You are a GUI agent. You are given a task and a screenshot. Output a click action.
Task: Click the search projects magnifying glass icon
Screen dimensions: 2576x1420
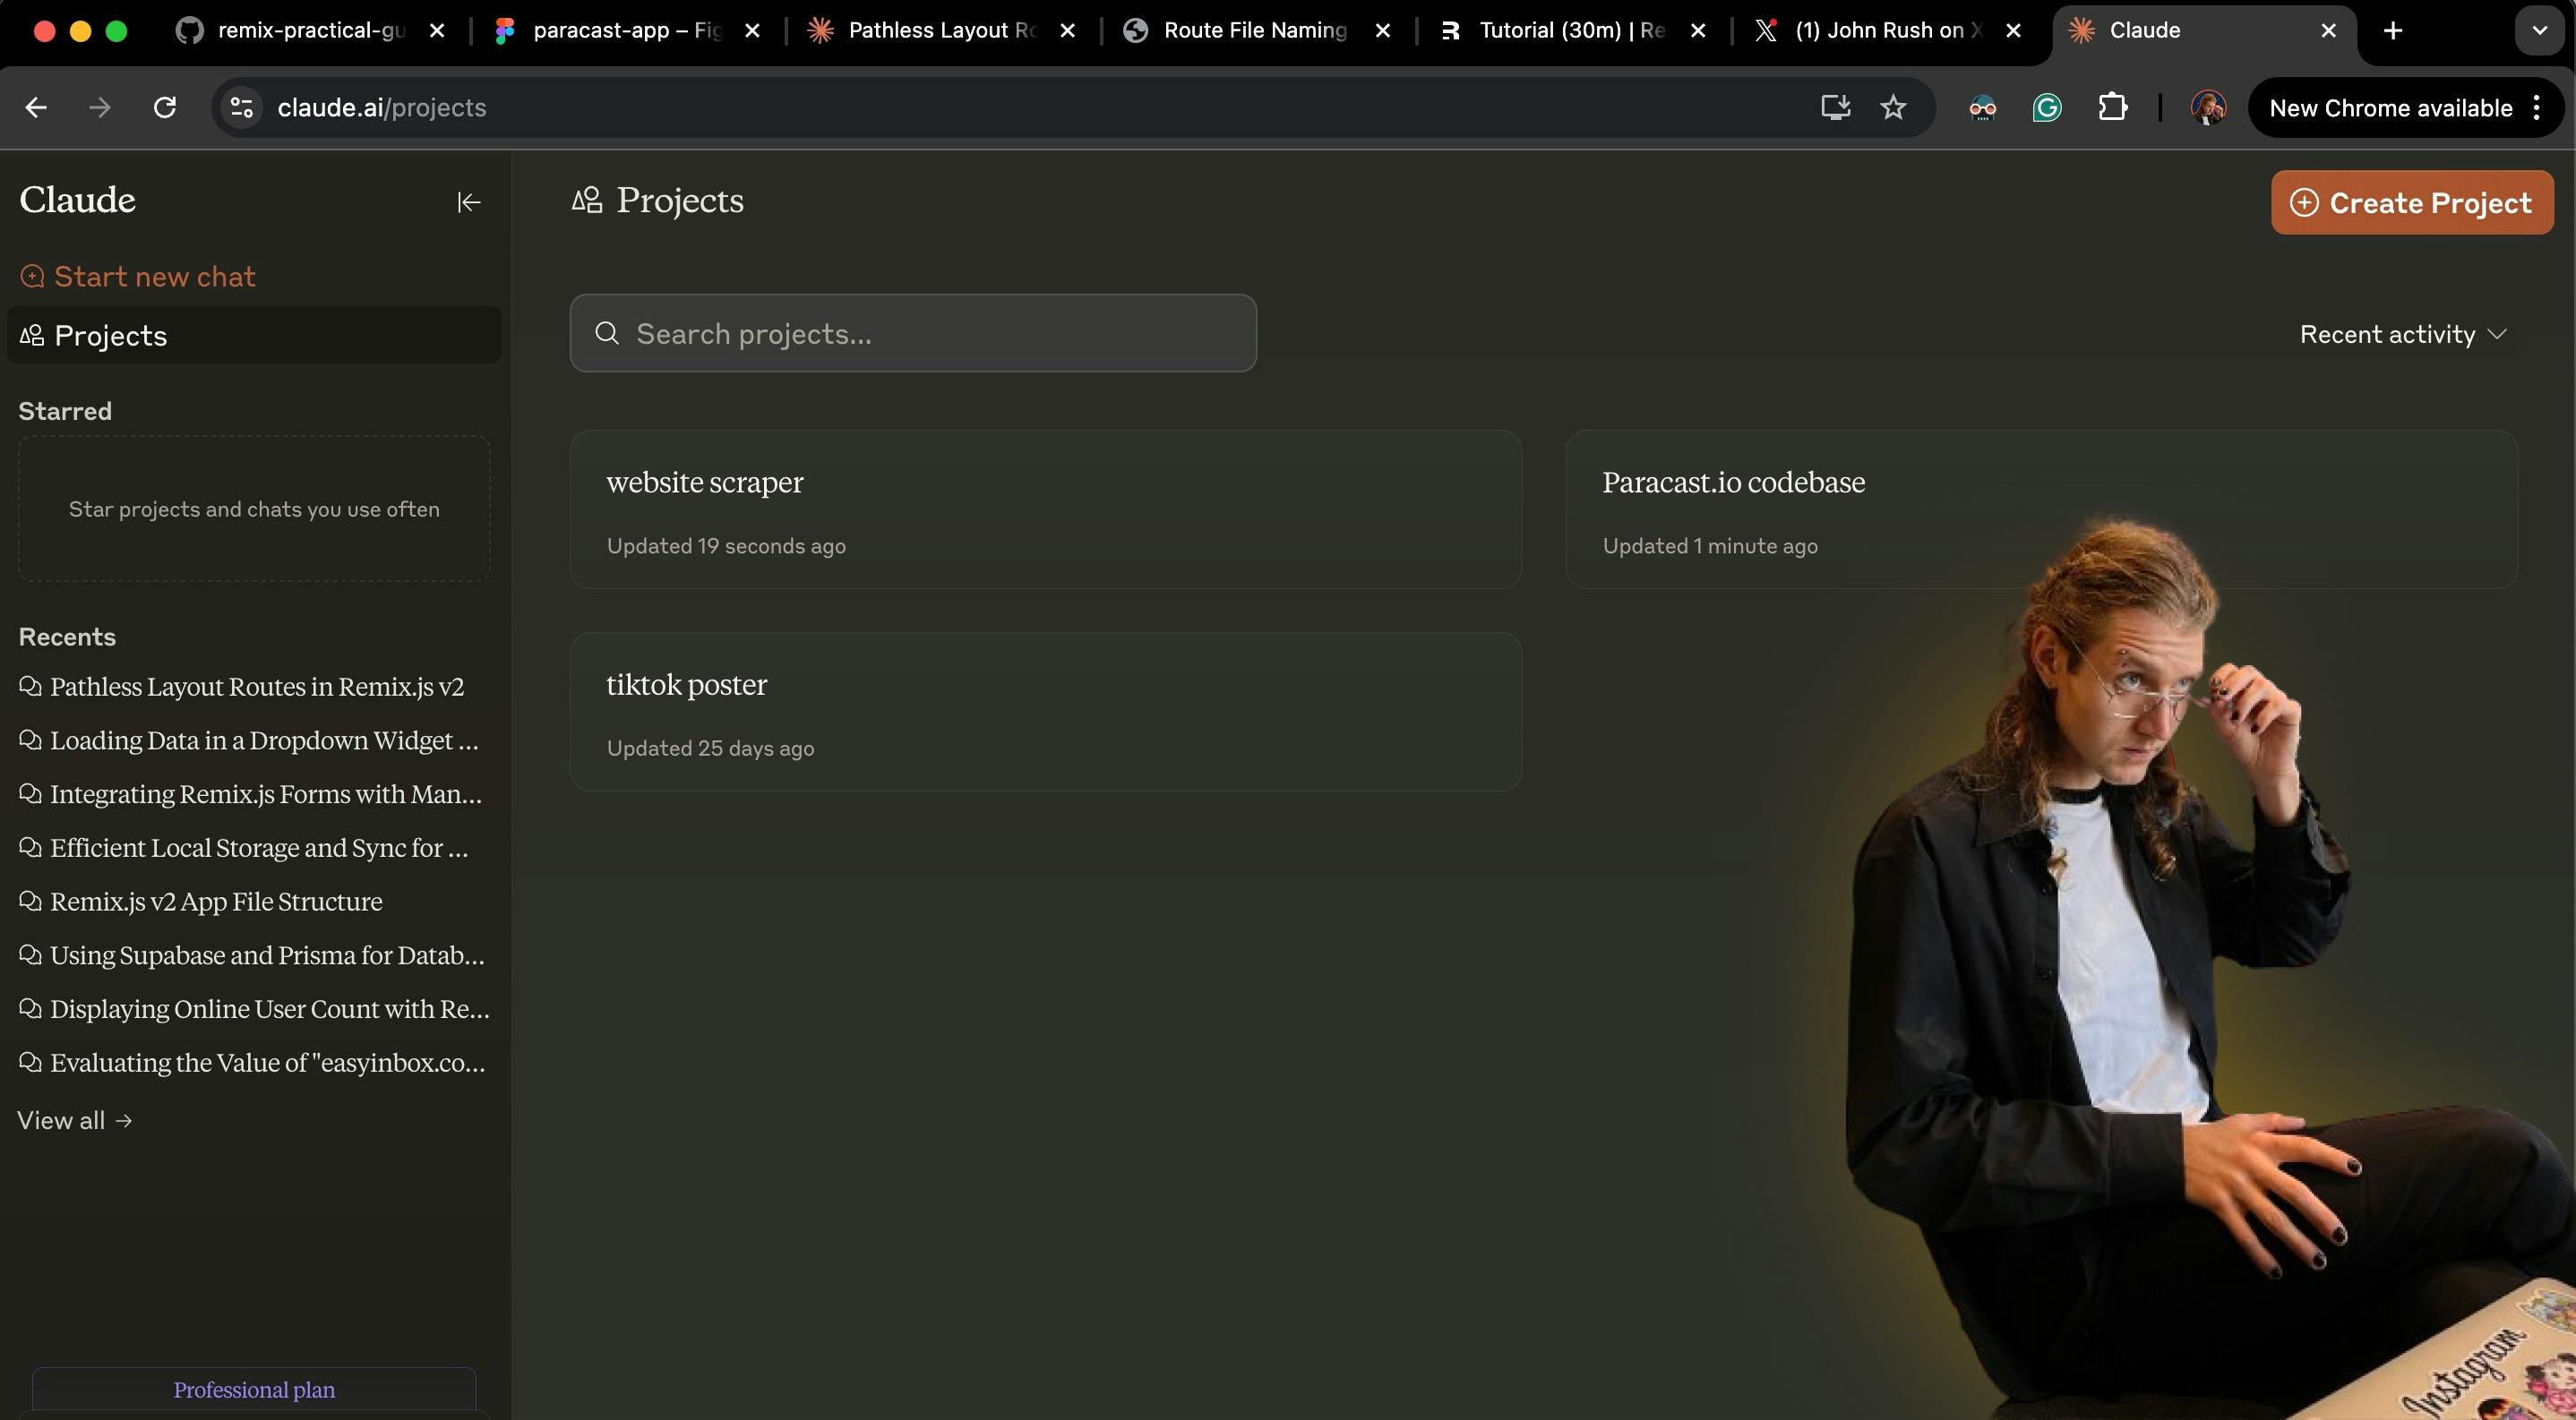click(607, 332)
